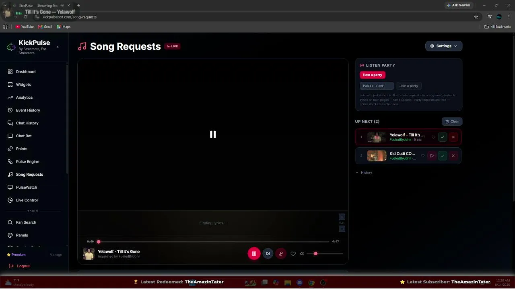Favorite the Kid Cudi queue item with the heart
Viewport: 515px width, 289px height.
click(422, 156)
